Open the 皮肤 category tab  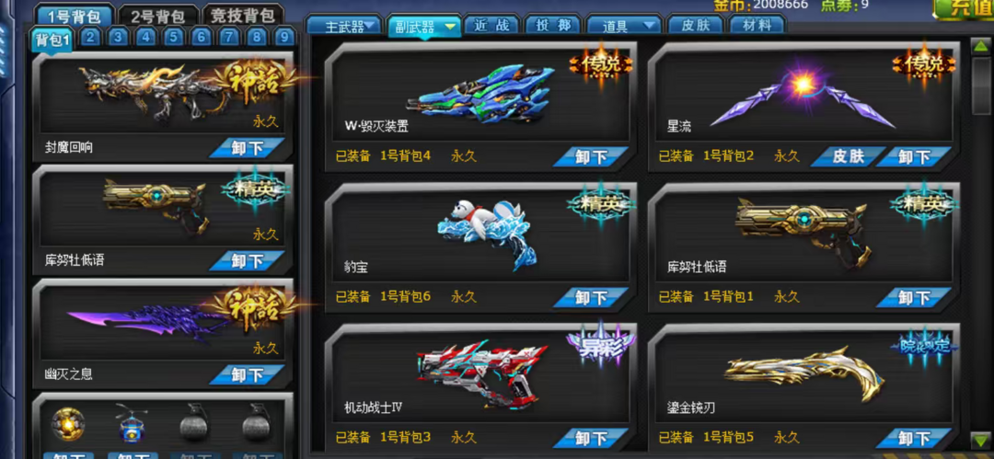pyautogui.click(x=694, y=26)
